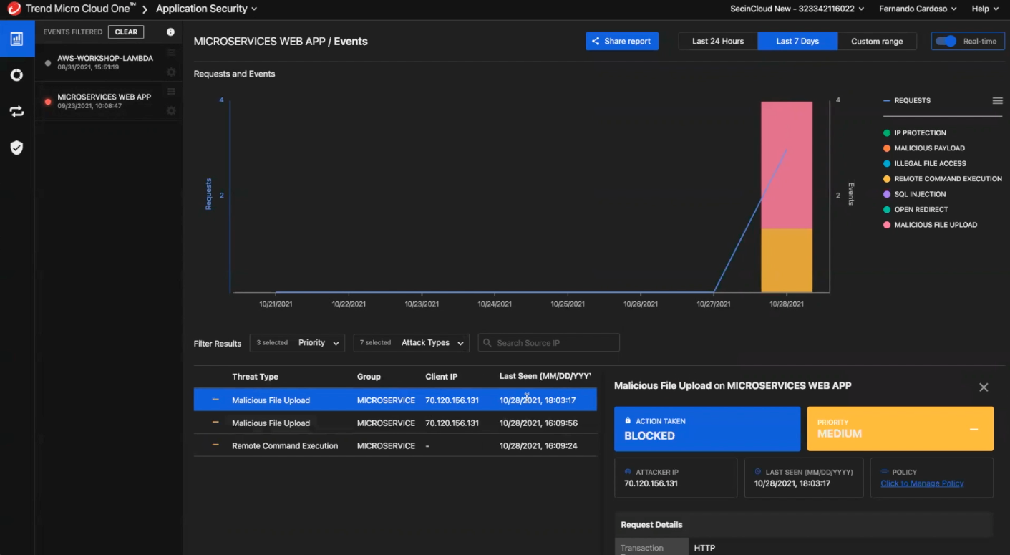Open the chart hamburger menu near legend
This screenshot has width=1010, height=555.
997,101
